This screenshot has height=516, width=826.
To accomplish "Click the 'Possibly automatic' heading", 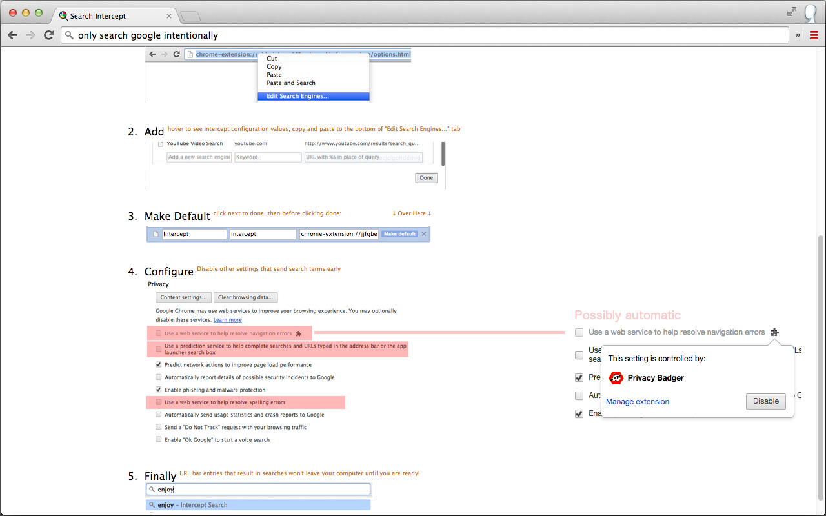I will pyautogui.click(x=627, y=315).
